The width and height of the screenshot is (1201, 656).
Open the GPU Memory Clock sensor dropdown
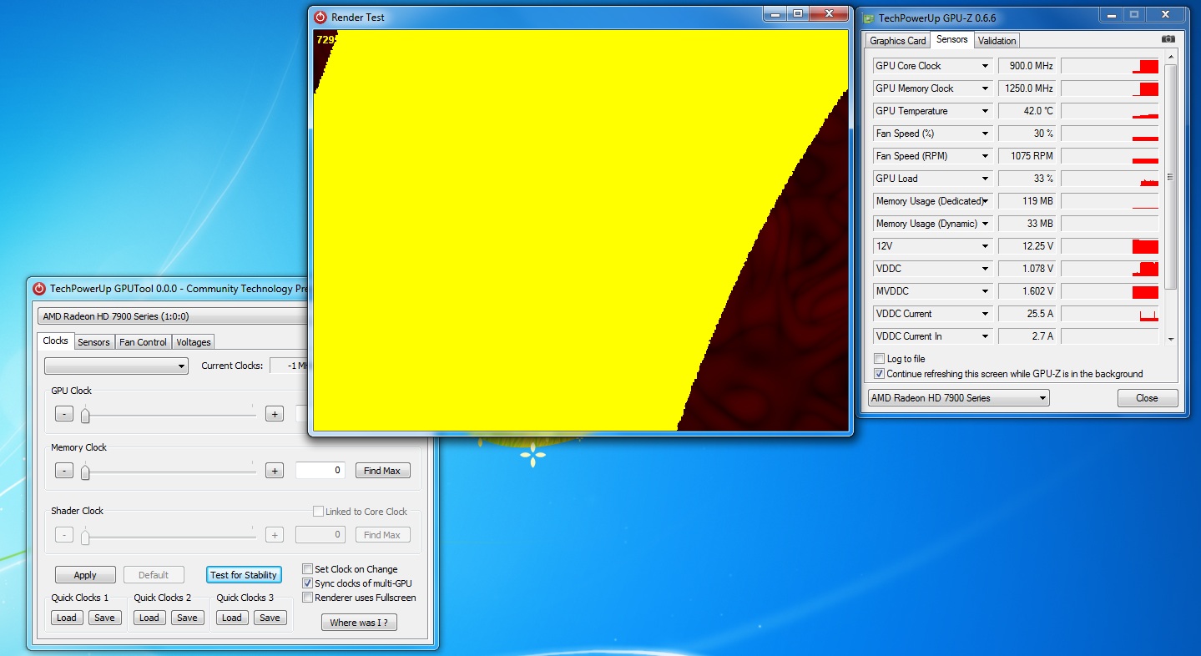tap(985, 88)
